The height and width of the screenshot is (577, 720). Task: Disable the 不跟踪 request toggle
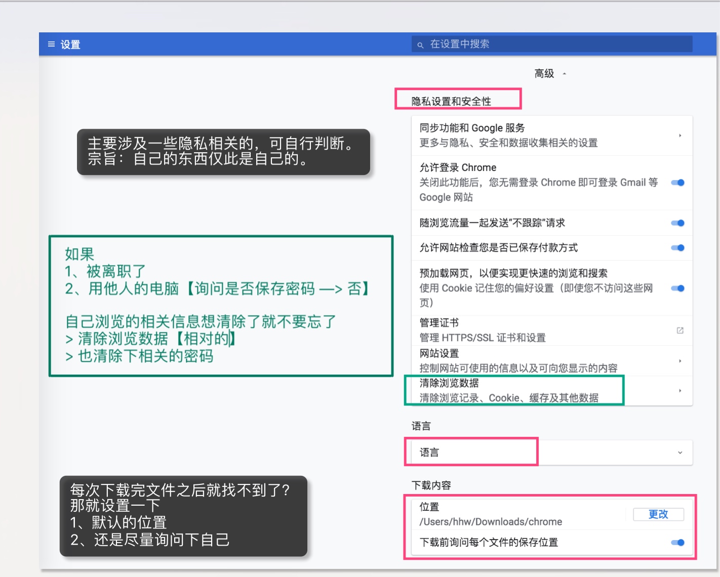pos(677,223)
